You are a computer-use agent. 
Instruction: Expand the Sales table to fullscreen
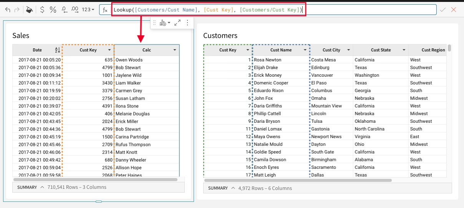(x=177, y=23)
